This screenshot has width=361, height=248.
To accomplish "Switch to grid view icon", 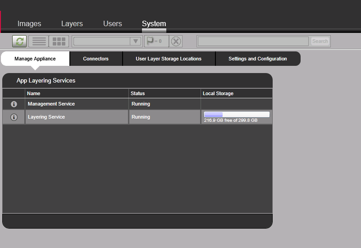I will (59, 41).
